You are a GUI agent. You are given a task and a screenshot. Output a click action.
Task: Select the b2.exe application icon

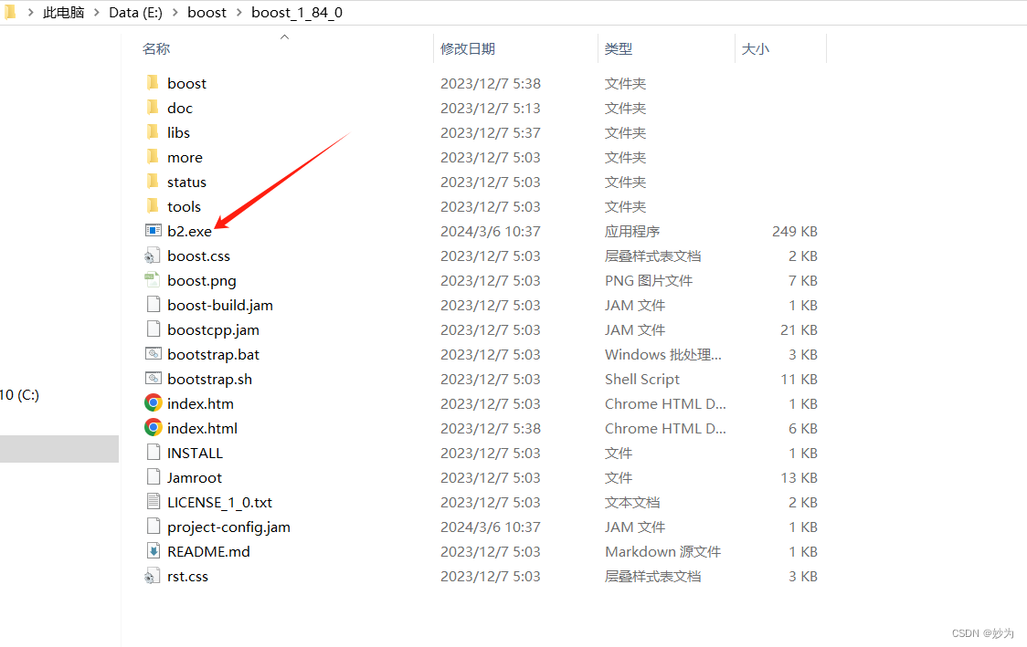(154, 230)
